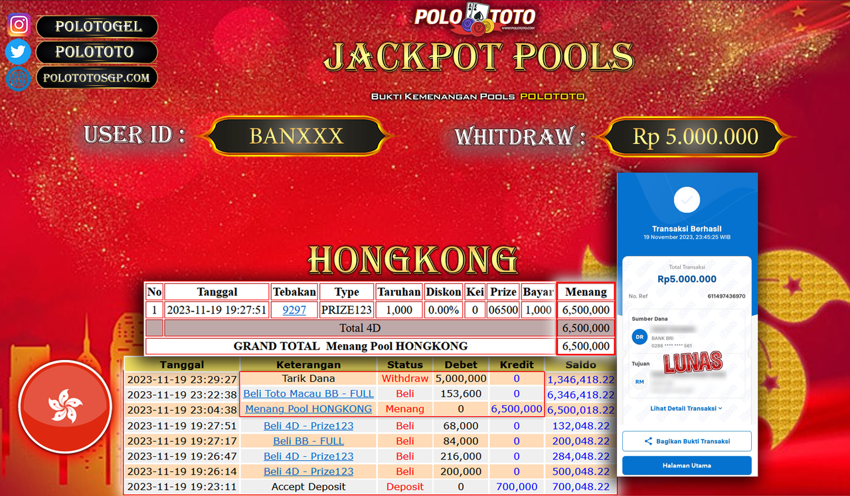The height and width of the screenshot is (496, 850).
Task: Open the Twitter bird icon
Action: [18, 52]
